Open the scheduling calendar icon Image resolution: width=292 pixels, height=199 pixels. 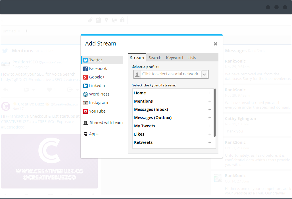[98, 20]
